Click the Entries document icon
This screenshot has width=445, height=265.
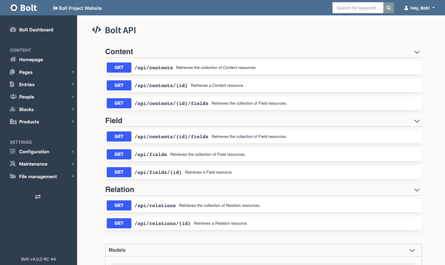[x=13, y=84]
